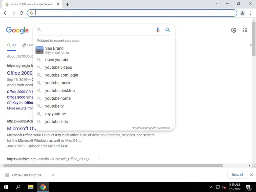Image resolution: width=256 pixels, height=192 pixels.
Task: Show all downloads
Action: pos(237,175)
